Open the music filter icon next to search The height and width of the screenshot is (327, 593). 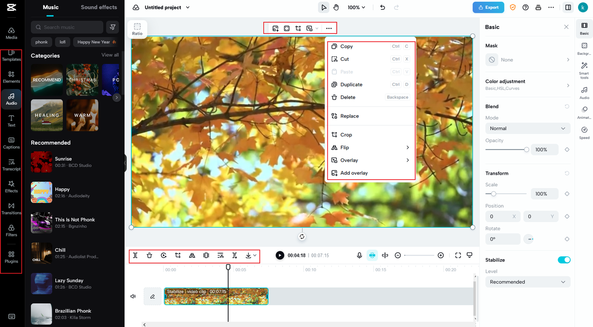[112, 27]
